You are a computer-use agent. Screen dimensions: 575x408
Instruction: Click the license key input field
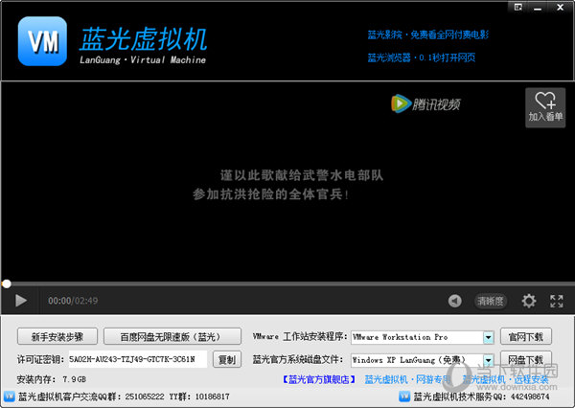point(137,359)
